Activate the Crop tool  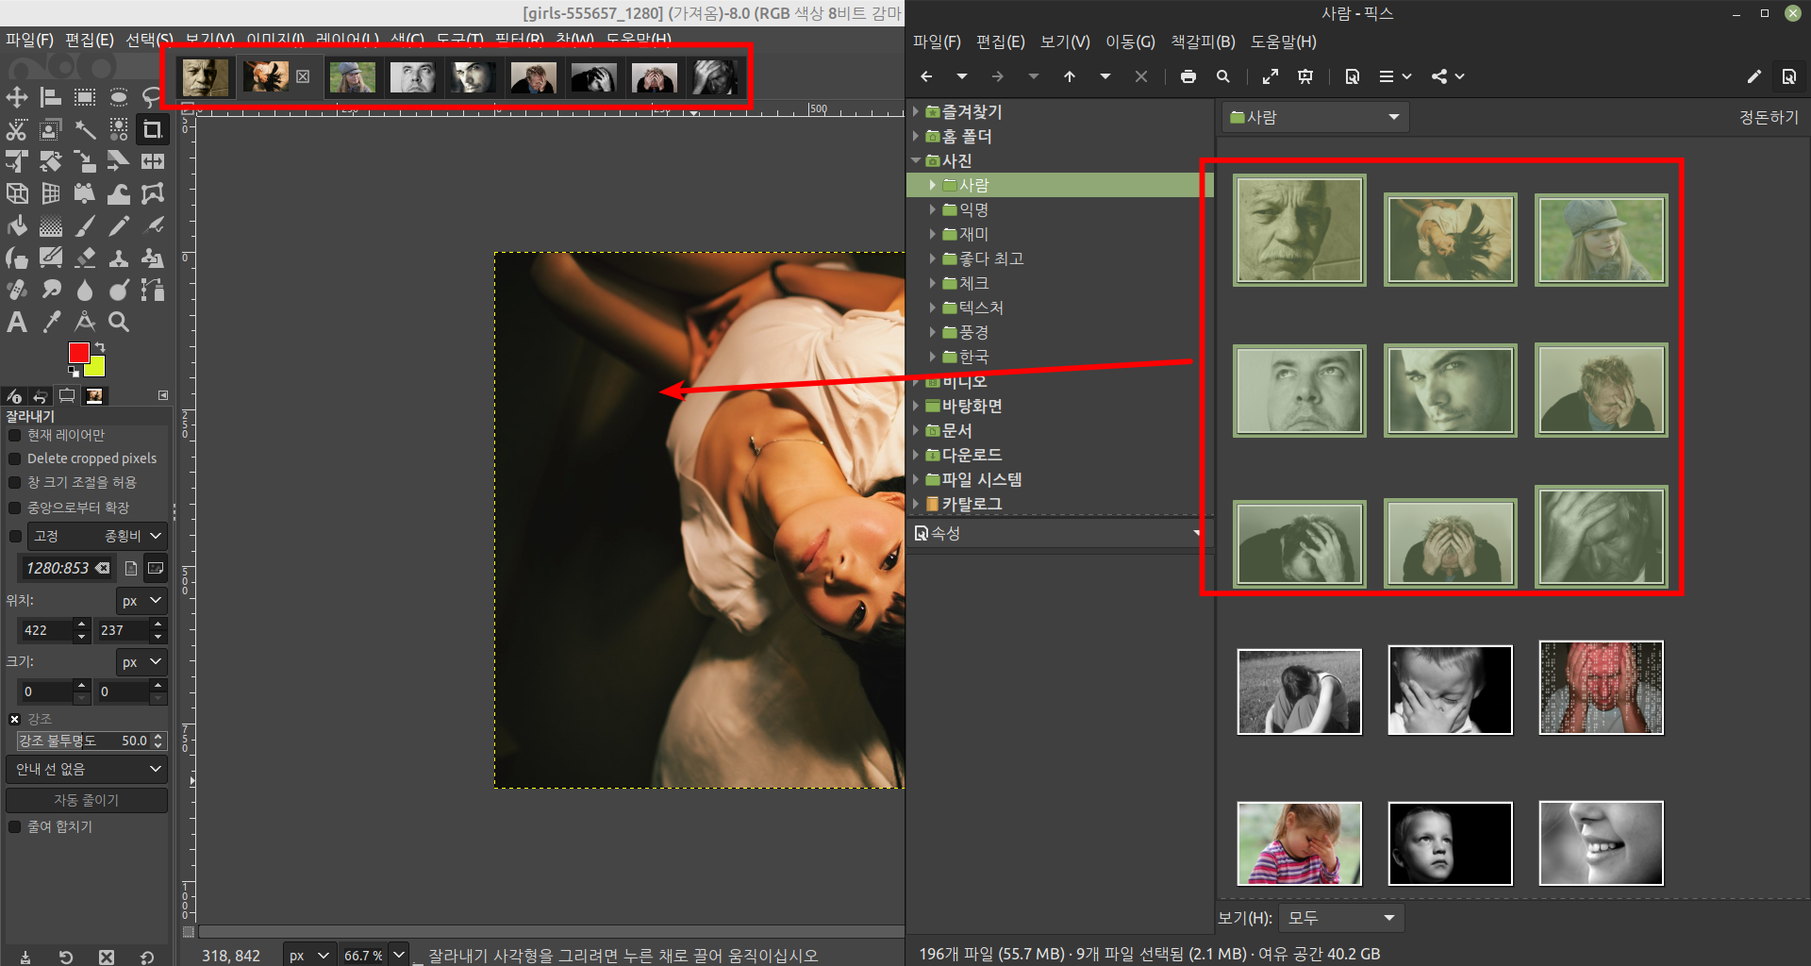pos(152,129)
